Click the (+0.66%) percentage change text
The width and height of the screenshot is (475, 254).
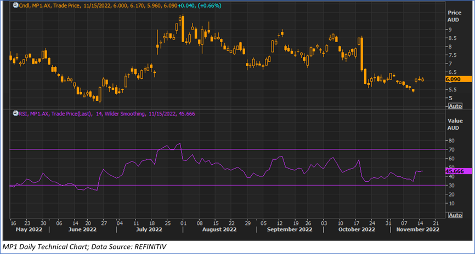(x=209, y=5)
